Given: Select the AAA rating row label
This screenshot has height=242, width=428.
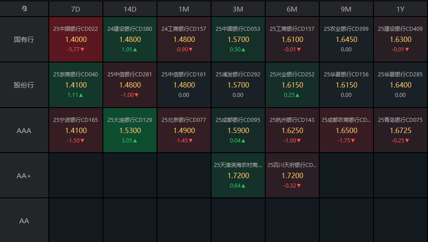Looking at the screenshot, I should (x=24, y=130).
